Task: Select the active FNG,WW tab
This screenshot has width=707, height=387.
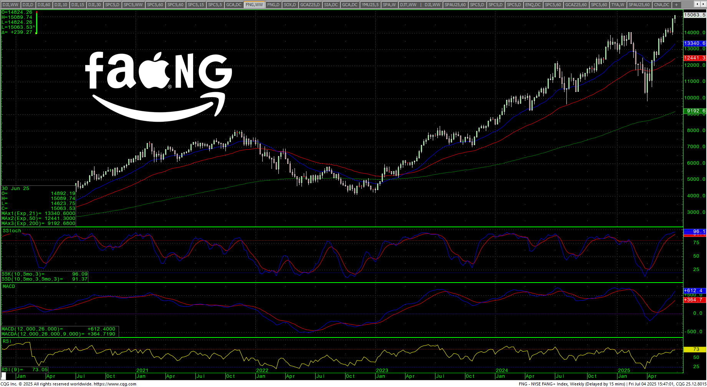Action: coord(254,5)
